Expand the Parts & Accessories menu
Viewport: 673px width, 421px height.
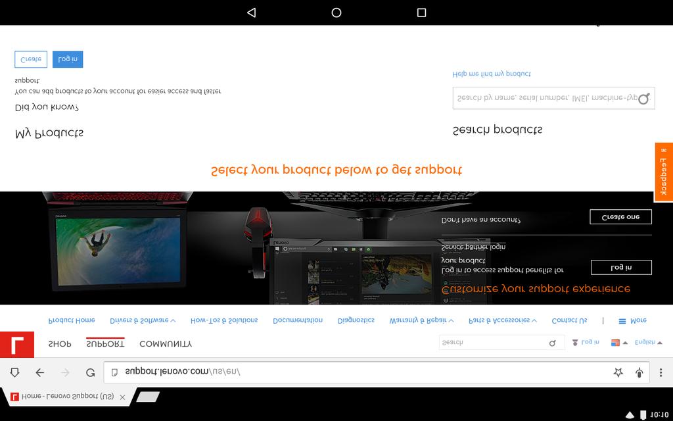point(503,320)
